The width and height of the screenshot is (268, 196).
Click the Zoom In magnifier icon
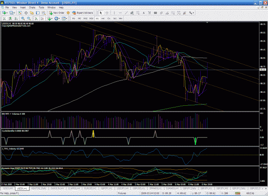[23, 18]
